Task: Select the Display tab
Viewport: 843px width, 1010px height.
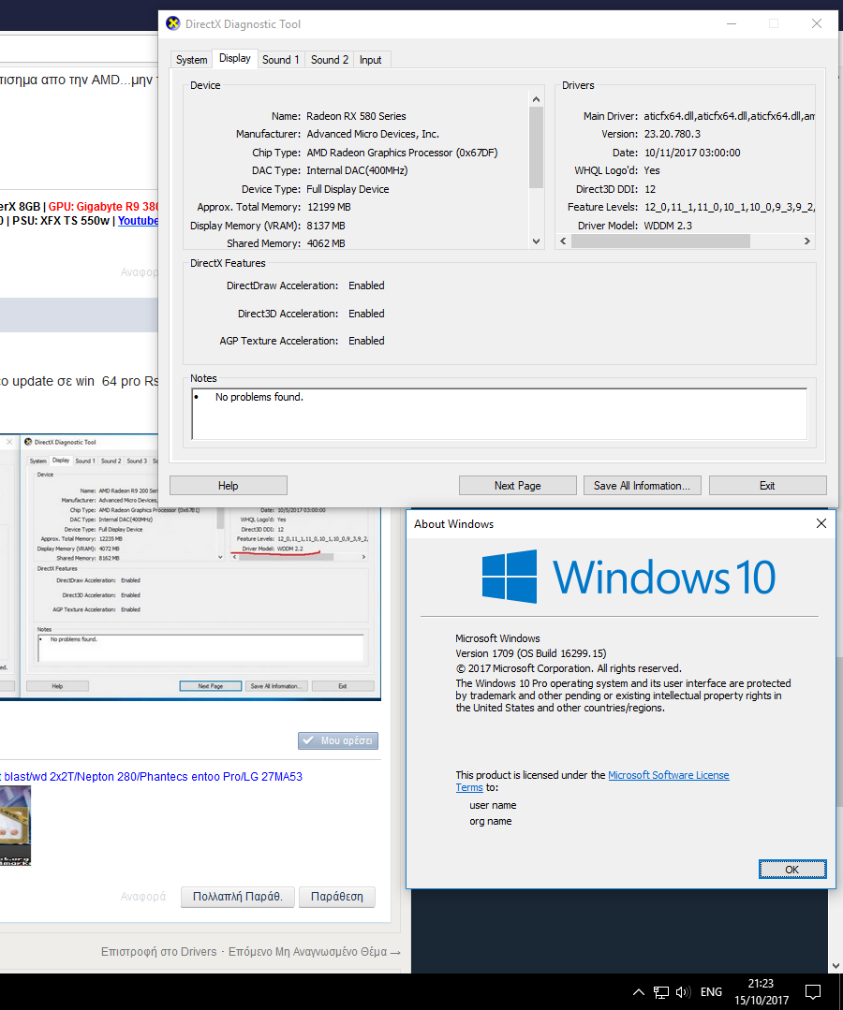Action: coord(234,59)
